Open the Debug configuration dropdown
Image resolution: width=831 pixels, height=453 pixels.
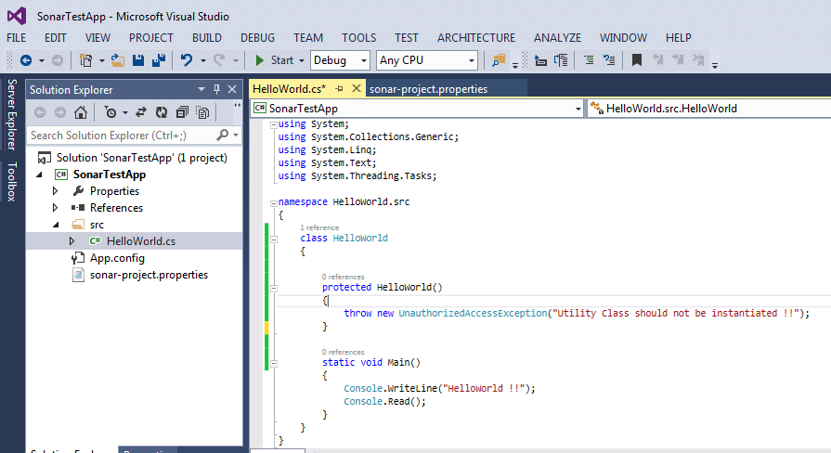coord(340,60)
